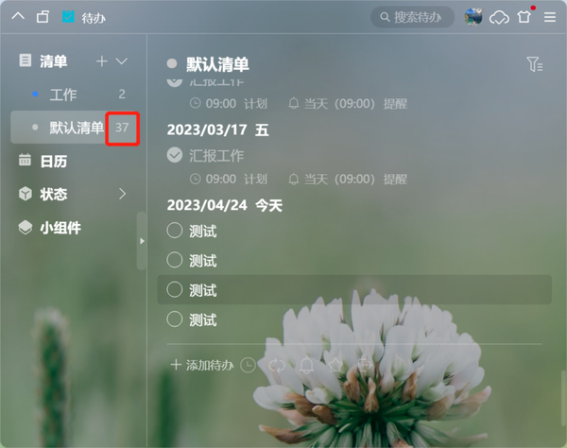Open the skin shirt icon
Image resolution: width=567 pixels, height=448 pixels.
[524, 17]
